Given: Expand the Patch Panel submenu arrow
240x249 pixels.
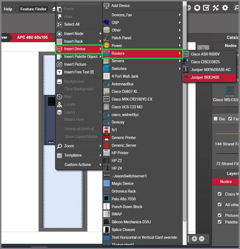Looking at the screenshot, I should tap(180, 38).
